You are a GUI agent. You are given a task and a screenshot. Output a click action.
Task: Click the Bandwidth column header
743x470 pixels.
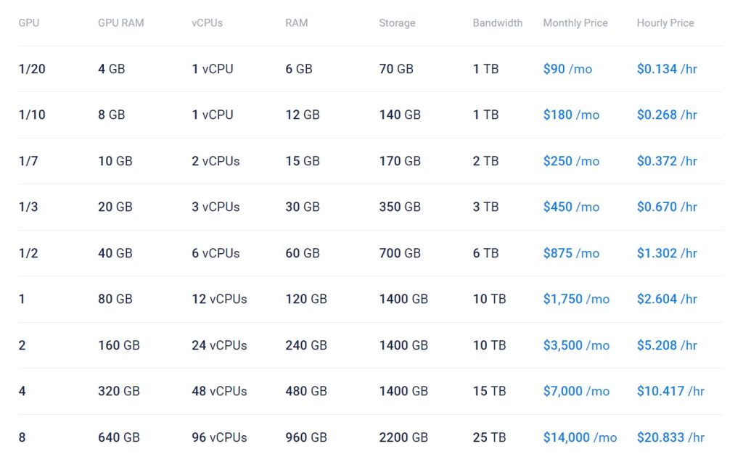tap(497, 23)
